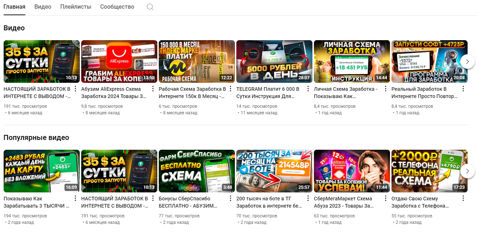Image resolution: width=477 pixels, height=234 pixels.
Task: Show next videos in Популярные видео row
Action: tap(468, 171)
